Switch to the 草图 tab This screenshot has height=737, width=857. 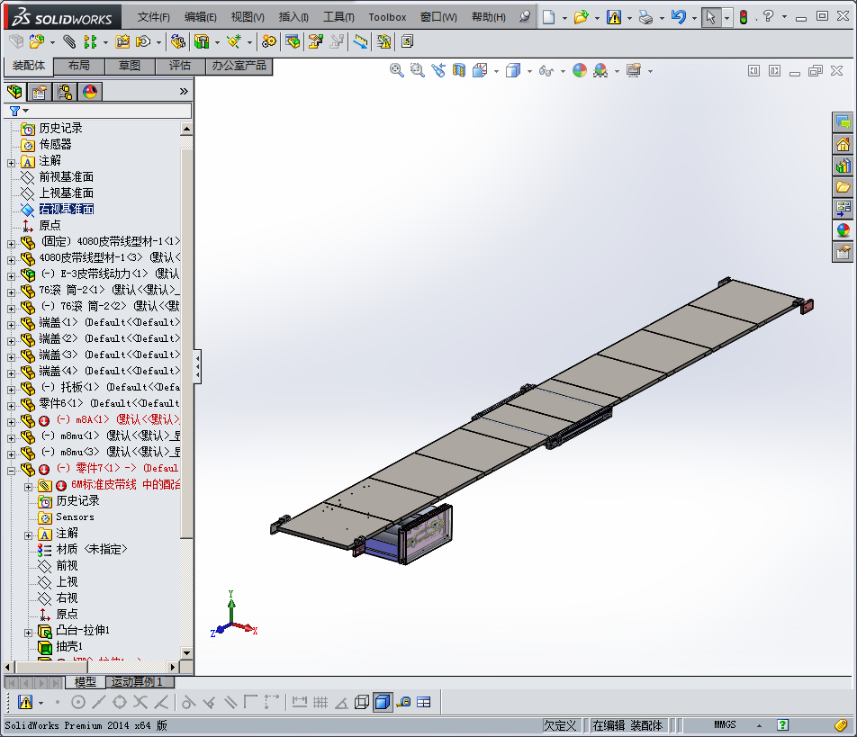pos(130,66)
